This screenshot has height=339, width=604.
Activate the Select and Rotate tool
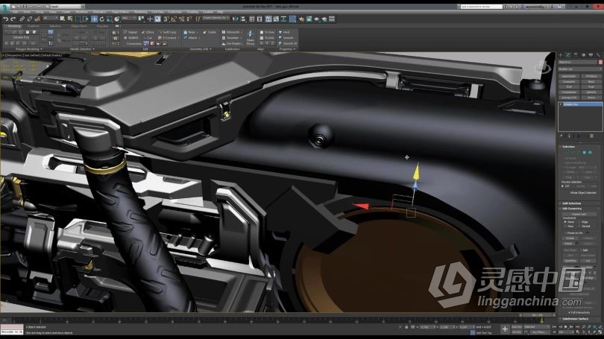pos(101,19)
